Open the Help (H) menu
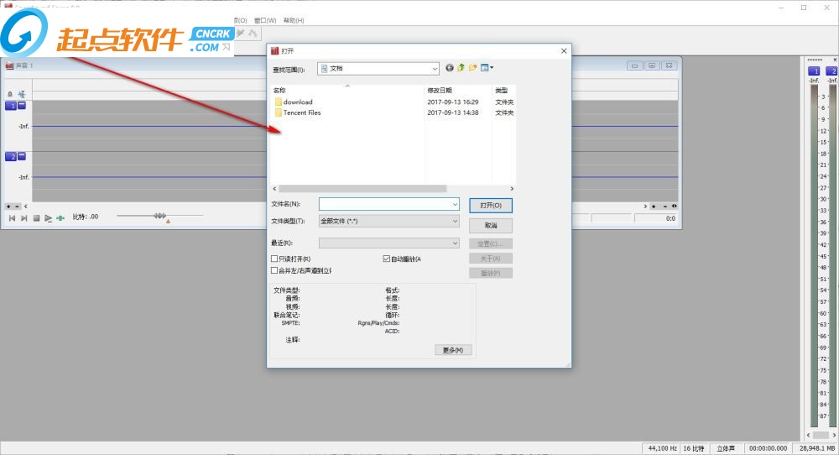839x455 pixels. coord(294,20)
